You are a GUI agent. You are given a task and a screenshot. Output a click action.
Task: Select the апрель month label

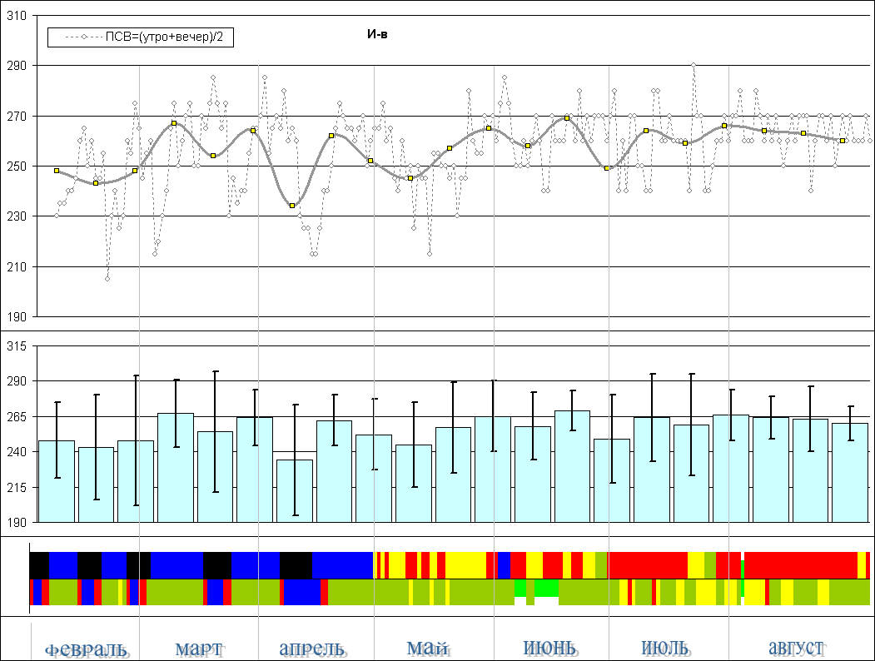click(311, 649)
